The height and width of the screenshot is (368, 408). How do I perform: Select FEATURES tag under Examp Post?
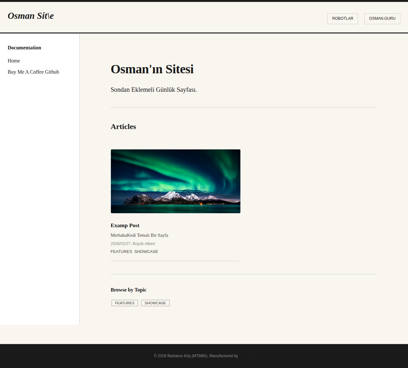click(x=121, y=251)
